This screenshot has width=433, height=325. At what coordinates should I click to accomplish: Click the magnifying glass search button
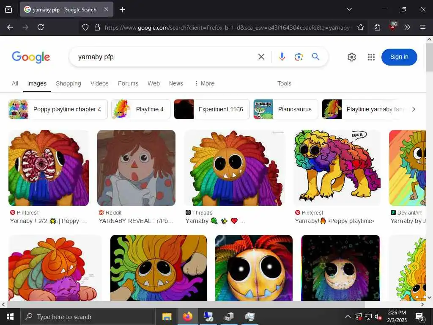(315, 57)
